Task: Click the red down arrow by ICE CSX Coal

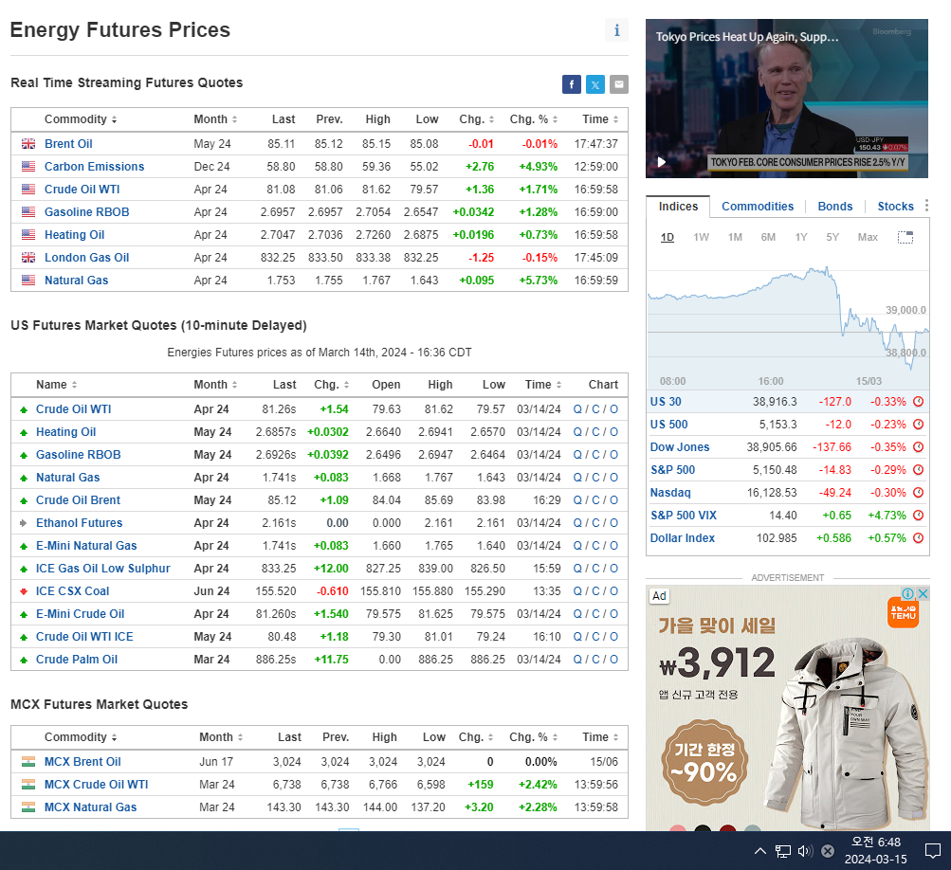Action: pyautogui.click(x=24, y=591)
